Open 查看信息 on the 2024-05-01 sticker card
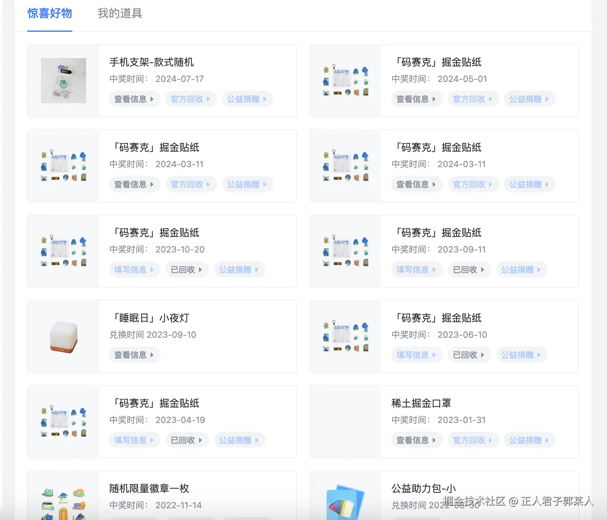 [416, 99]
